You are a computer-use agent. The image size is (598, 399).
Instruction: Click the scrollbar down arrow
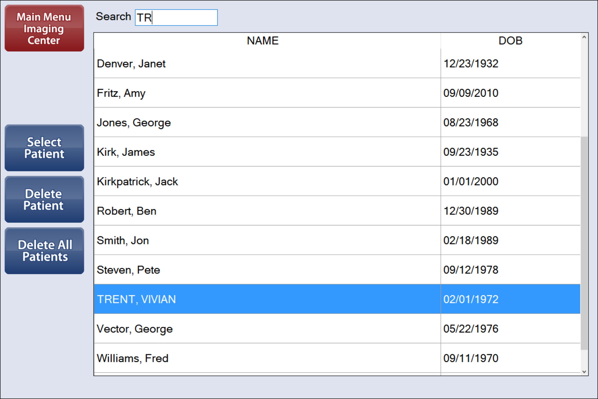[584, 372]
